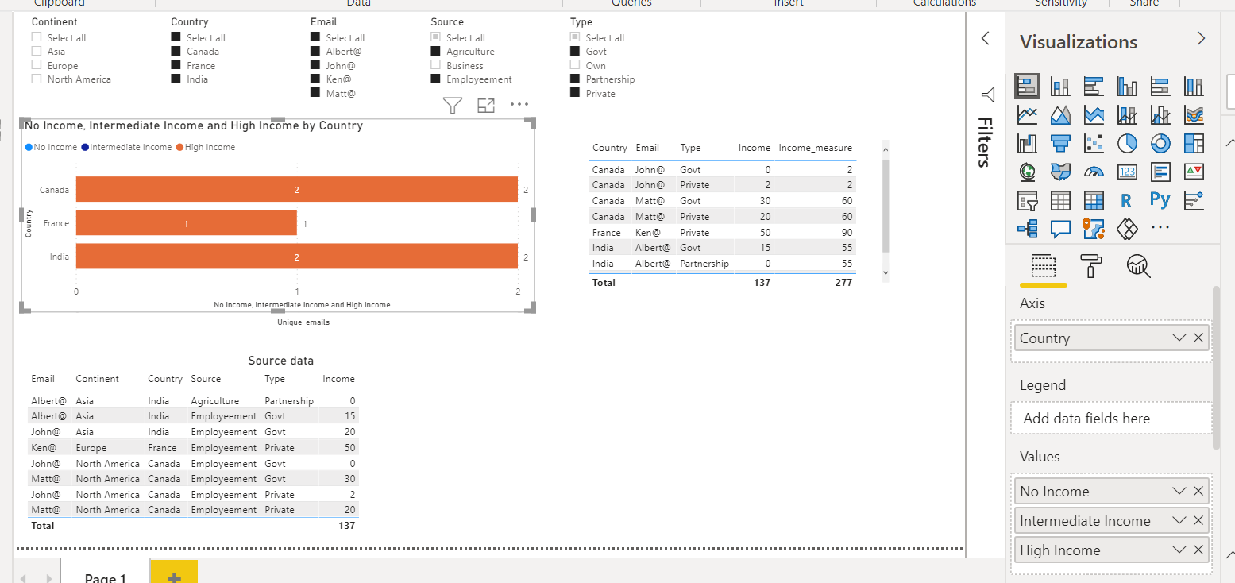The width and height of the screenshot is (1235, 583).
Task: Pick the donut chart visualization
Action: click(1160, 143)
